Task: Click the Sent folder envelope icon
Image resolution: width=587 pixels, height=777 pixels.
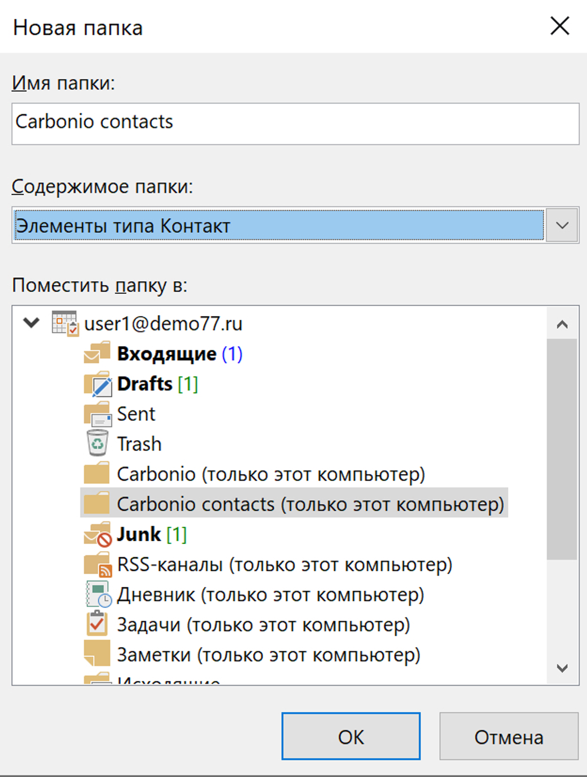Action: [x=97, y=414]
